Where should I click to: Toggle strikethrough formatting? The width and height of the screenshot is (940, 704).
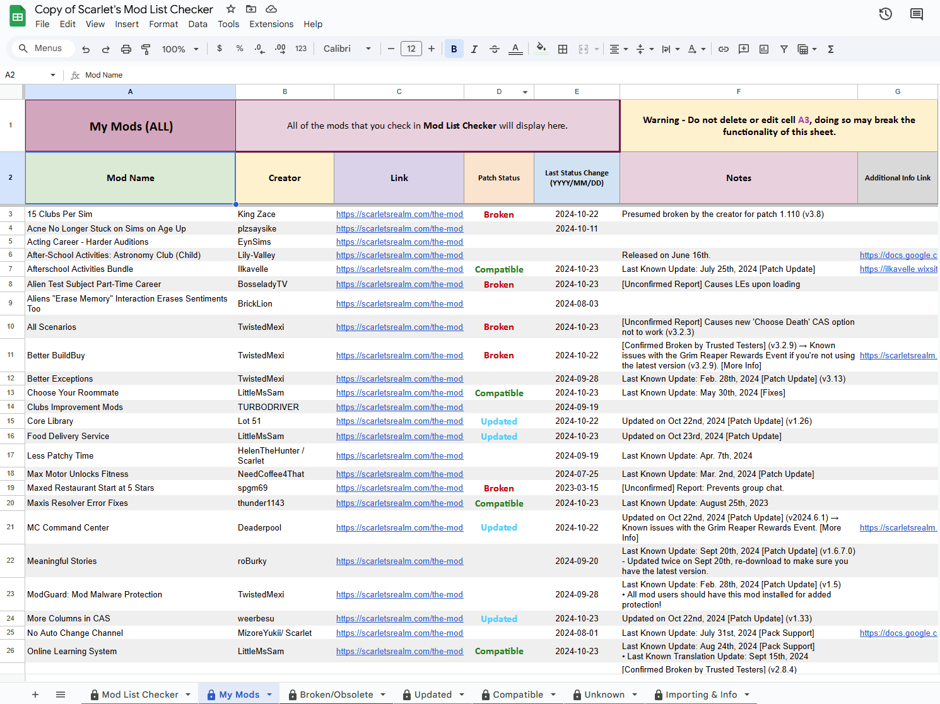click(495, 49)
